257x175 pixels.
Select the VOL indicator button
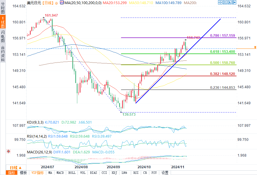83,173
